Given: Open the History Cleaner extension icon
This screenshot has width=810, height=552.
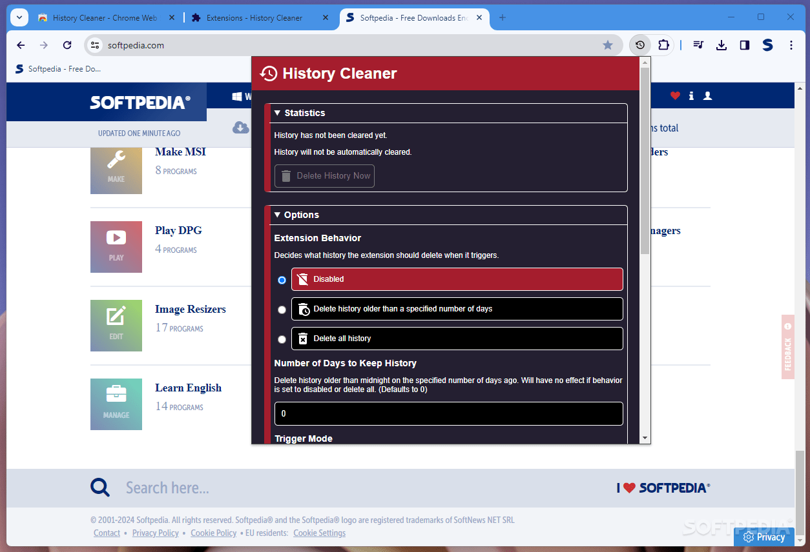Looking at the screenshot, I should point(639,45).
